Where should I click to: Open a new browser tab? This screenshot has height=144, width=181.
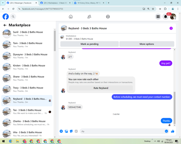point(109,3)
